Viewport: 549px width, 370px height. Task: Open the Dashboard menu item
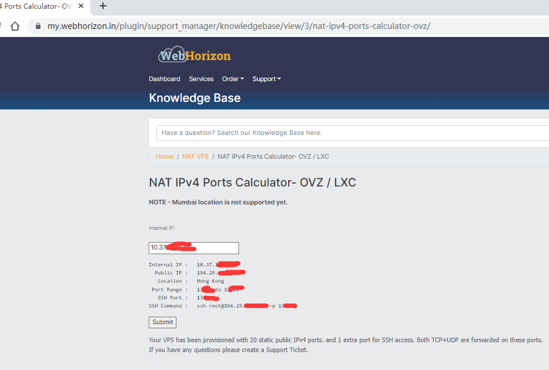164,79
